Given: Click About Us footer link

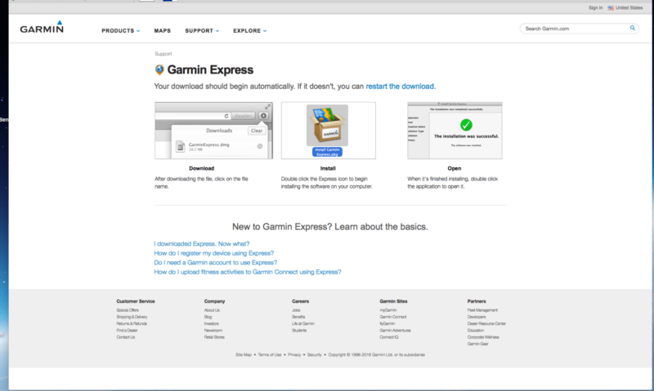Looking at the screenshot, I should click(212, 310).
